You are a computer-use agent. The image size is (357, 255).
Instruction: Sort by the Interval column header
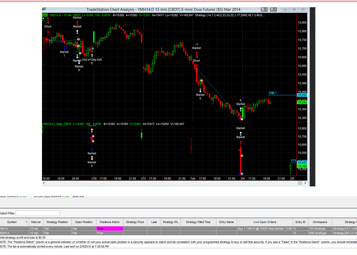click(36, 222)
